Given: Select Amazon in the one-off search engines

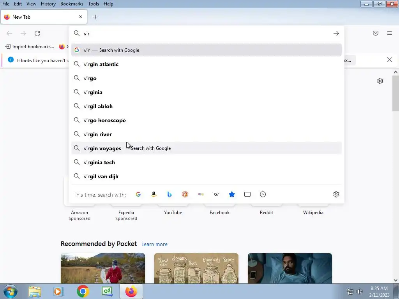Looking at the screenshot, I should point(154,195).
